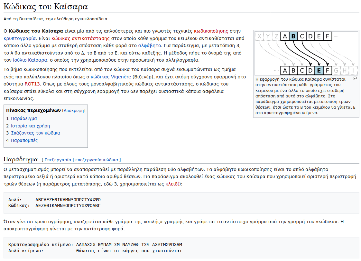The width and height of the screenshot is (361, 261).
Task: Go to the αλφάβητο article link
Action: click(149, 46)
